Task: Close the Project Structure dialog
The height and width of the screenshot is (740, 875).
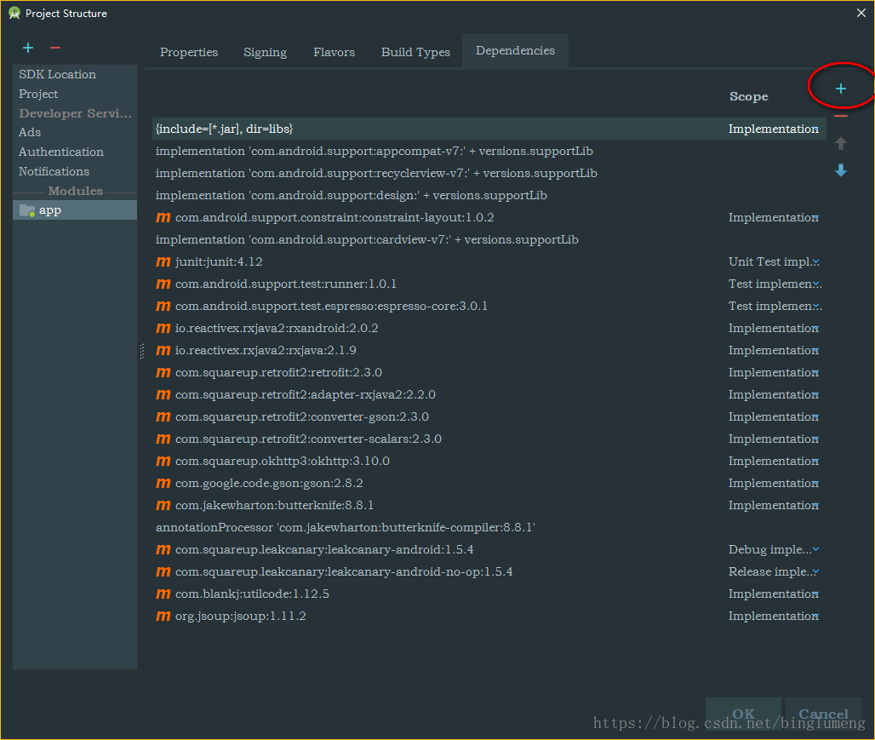Action: [861, 13]
